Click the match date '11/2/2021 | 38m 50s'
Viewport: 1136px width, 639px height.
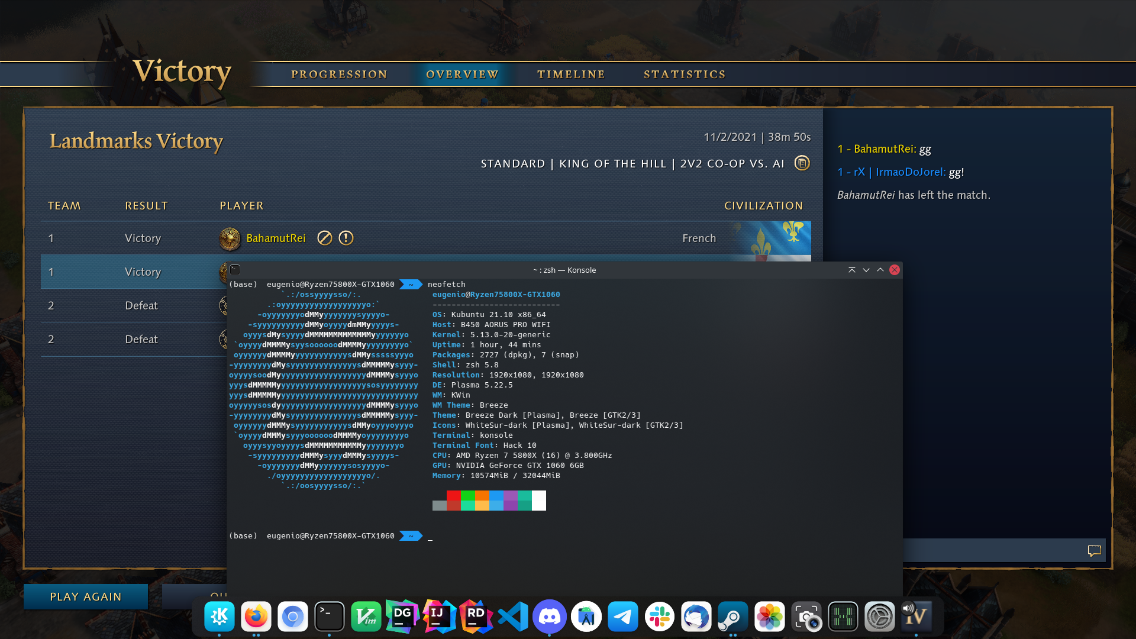(x=757, y=137)
